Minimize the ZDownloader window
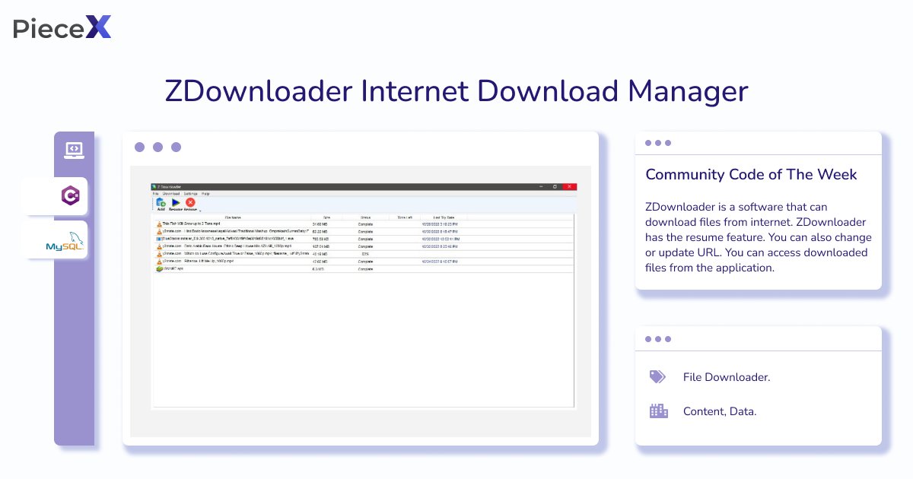 (540, 186)
